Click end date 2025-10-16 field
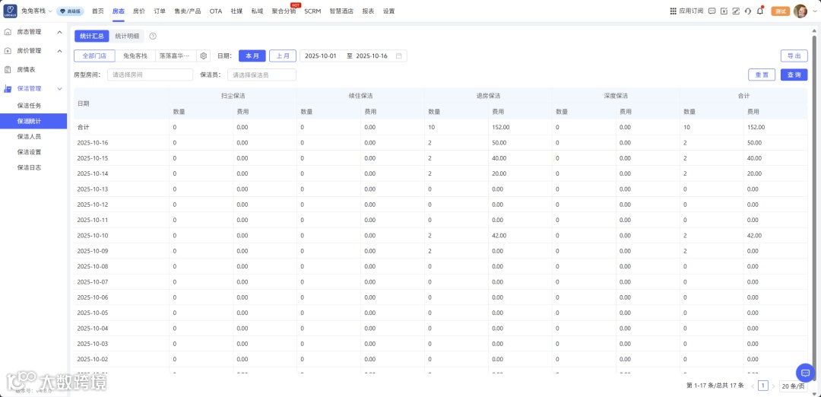 point(372,56)
